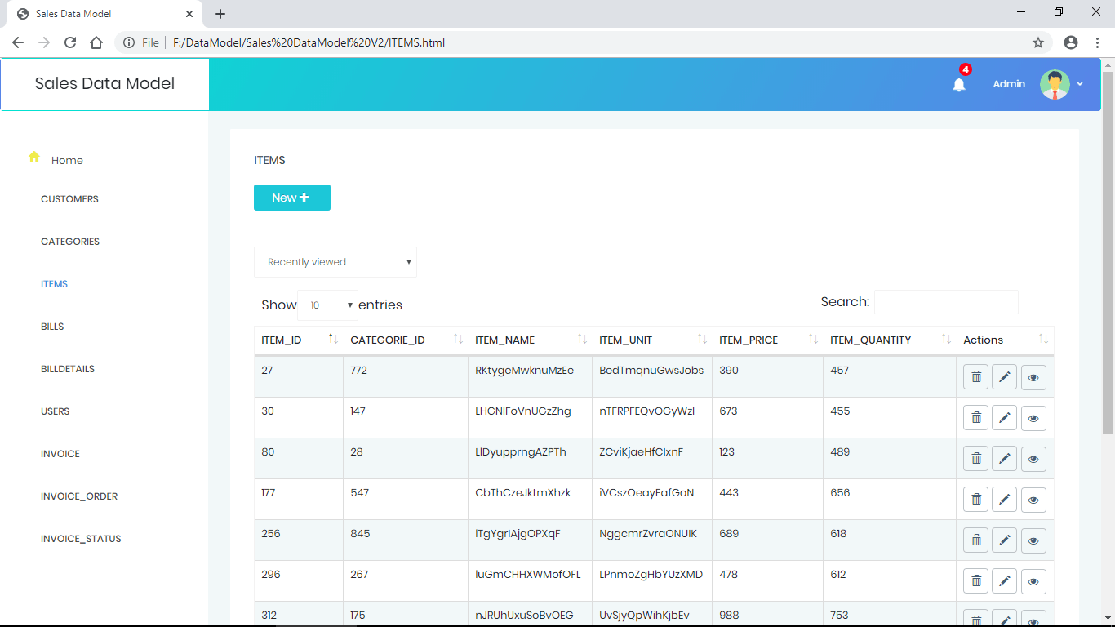Open INVOICE in the sidebar
This screenshot has height=627, width=1115.
click(60, 454)
